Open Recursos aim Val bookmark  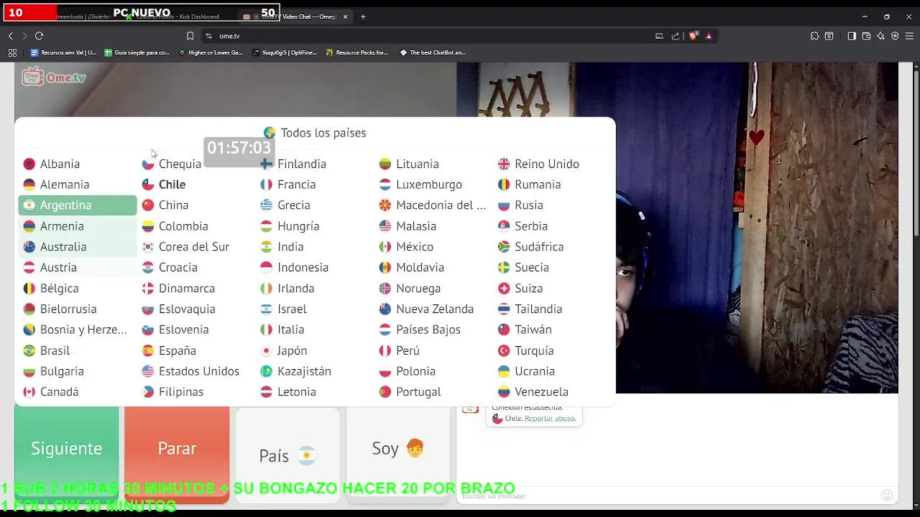pos(63,52)
